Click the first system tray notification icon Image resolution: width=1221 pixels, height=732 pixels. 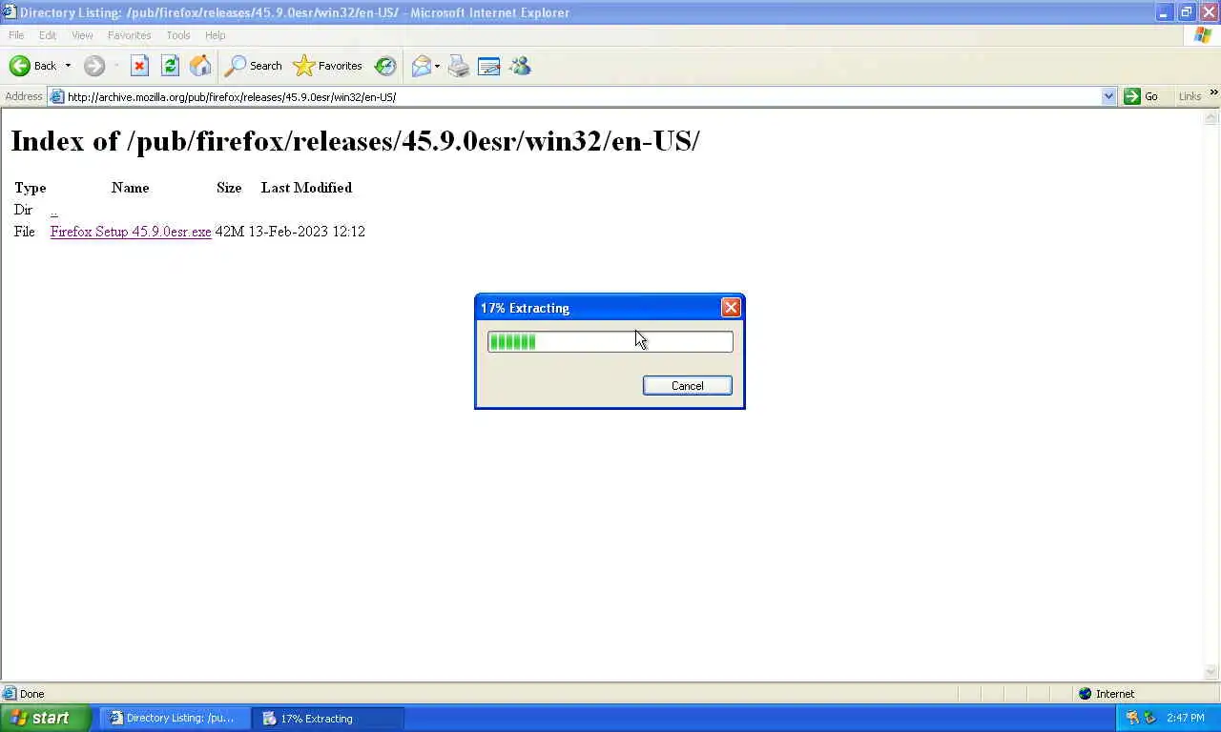1132,718
